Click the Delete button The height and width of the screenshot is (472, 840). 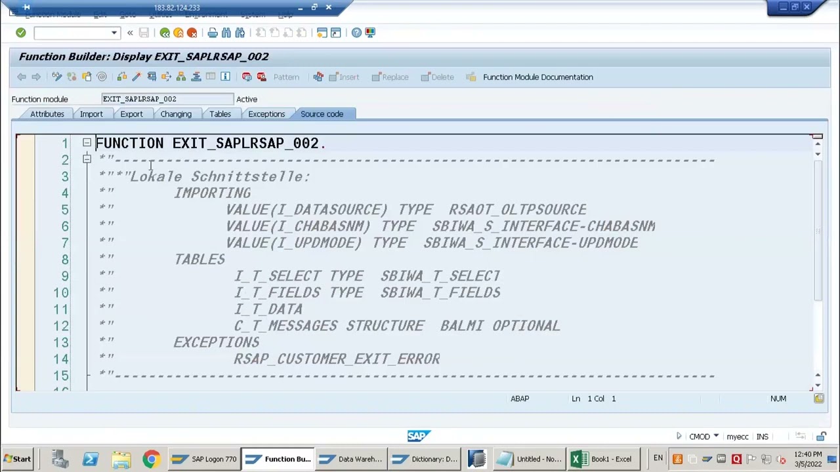[x=437, y=77]
